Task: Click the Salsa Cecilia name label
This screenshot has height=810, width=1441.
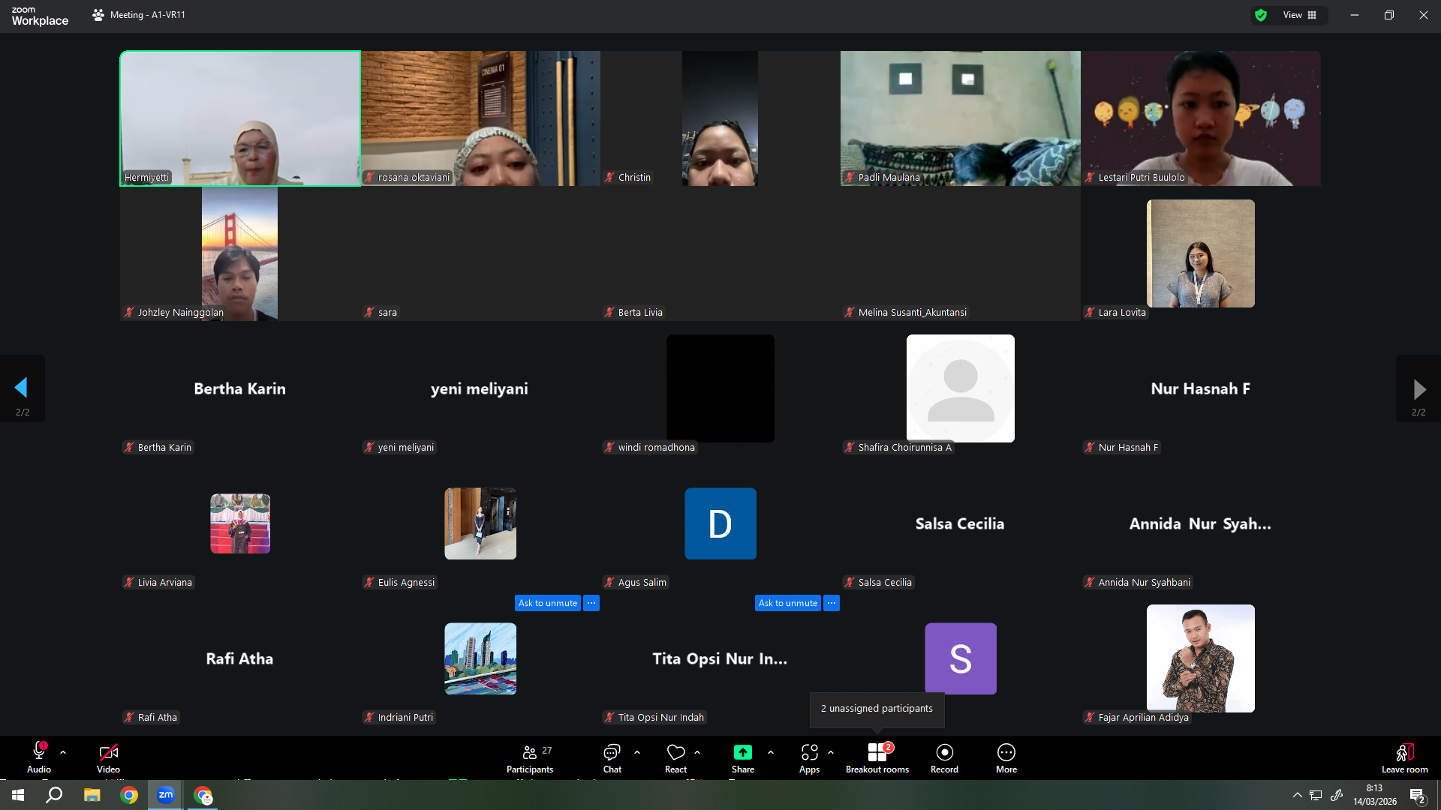Action: tap(885, 583)
